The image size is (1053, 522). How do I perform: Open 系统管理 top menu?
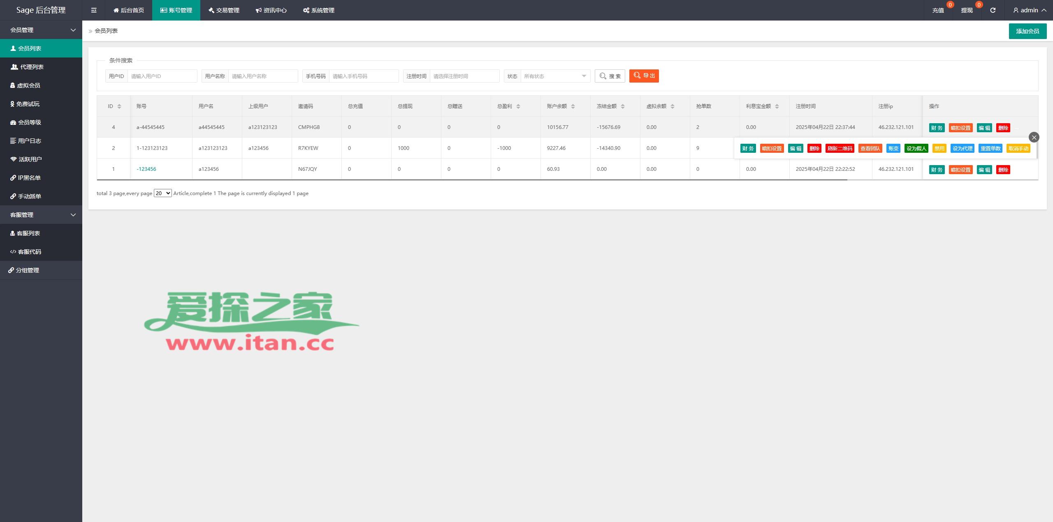click(x=319, y=10)
